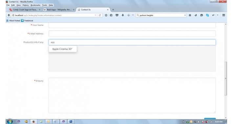The width and height of the screenshot is (233, 124).
Task: Click the Firefox taskbar icon
Action: point(33,122)
